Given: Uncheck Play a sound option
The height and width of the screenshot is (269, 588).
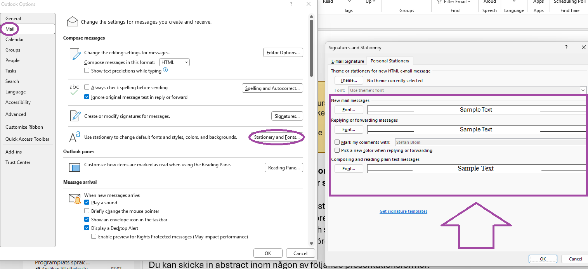Looking at the screenshot, I should pos(87,203).
